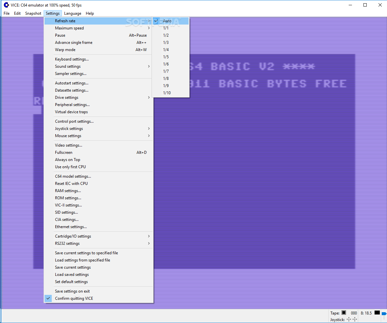387x323 pixels.
Task: Open Ethernet settings dialog
Action: pos(99,226)
